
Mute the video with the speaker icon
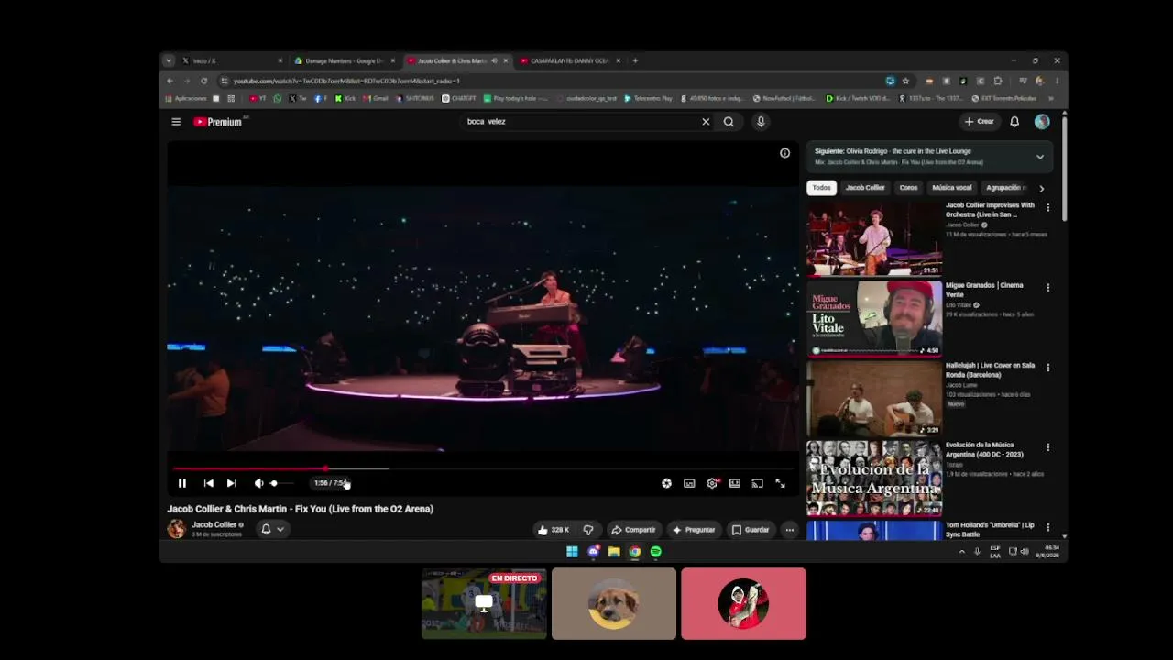pyautogui.click(x=259, y=483)
